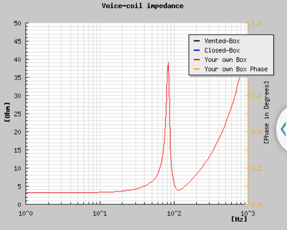287x230 pixels.
Task: Click the Vented-Box legend entry
Action: pyautogui.click(x=222, y=41)
